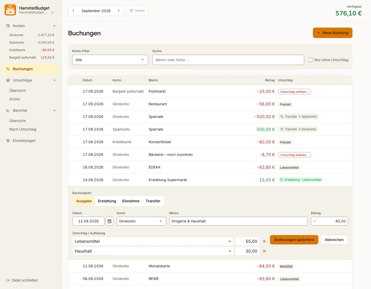
Task: Enable the Nur ohne Umschlag checkbox
Action: pos(310,60)
